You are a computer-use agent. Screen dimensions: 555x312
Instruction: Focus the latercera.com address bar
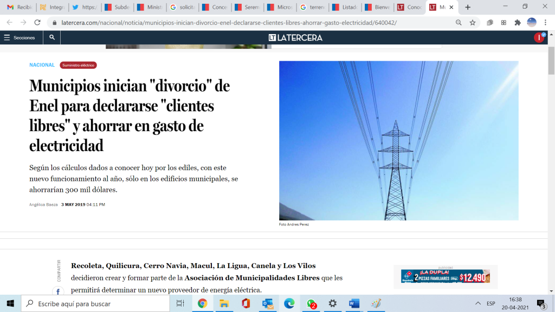229,23
